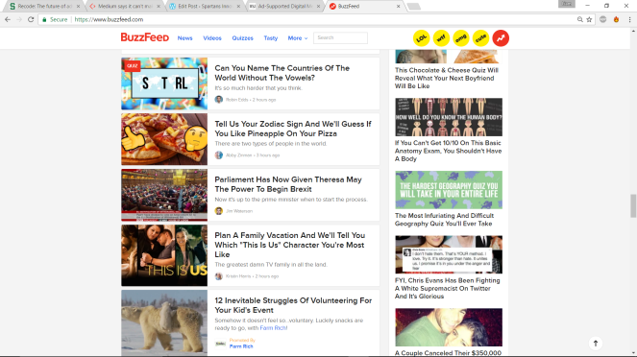Click the page vertical scrollbar thumb
637x357 pixels.
coord(633,206)
